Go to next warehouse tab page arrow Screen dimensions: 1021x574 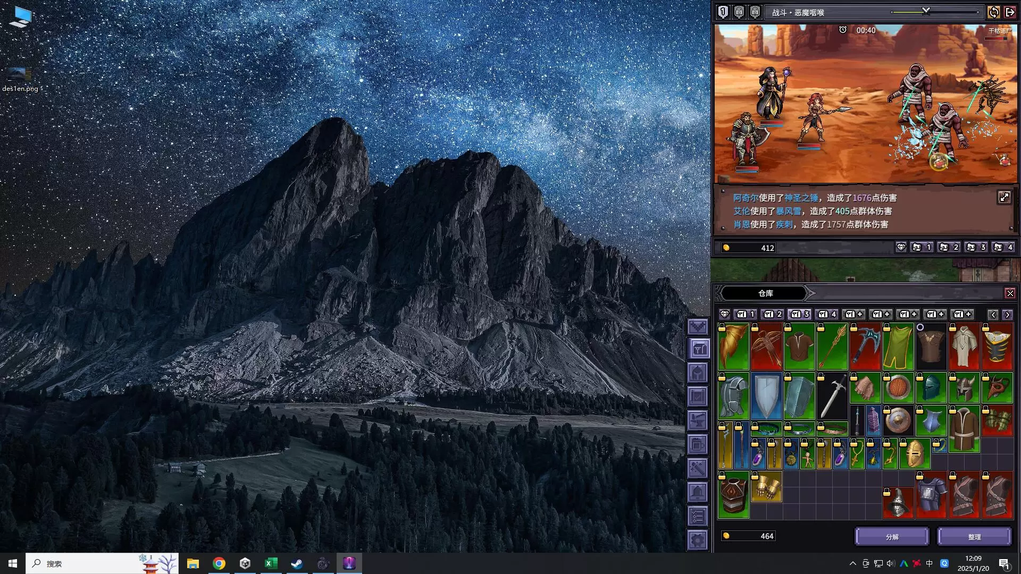pos(1007,315)
